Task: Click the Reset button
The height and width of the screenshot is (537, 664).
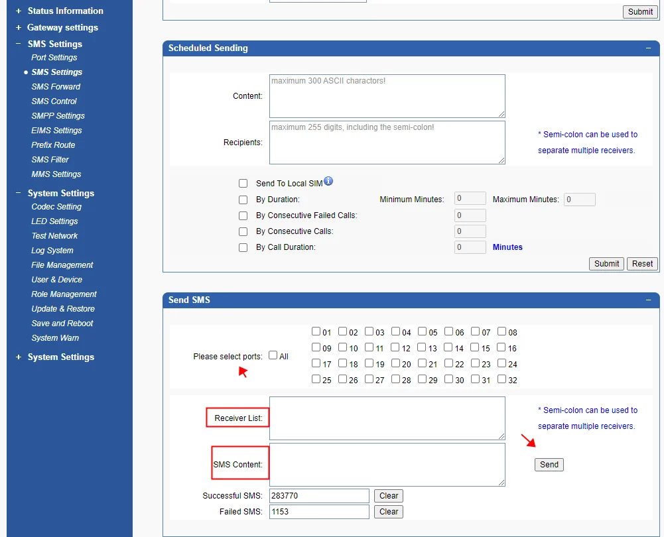Action: (642, 264)
